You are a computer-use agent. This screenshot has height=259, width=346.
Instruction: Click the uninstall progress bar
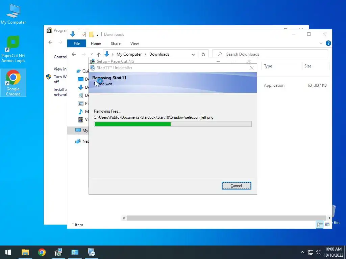coord(173,124)
